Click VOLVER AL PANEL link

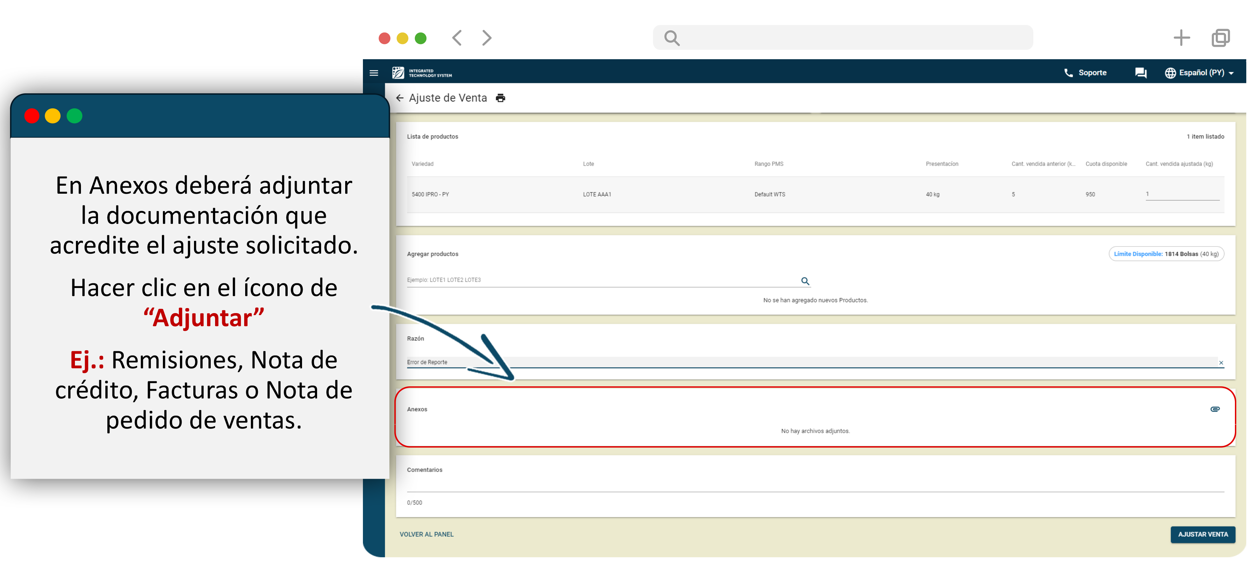click(x=426, y=534)
